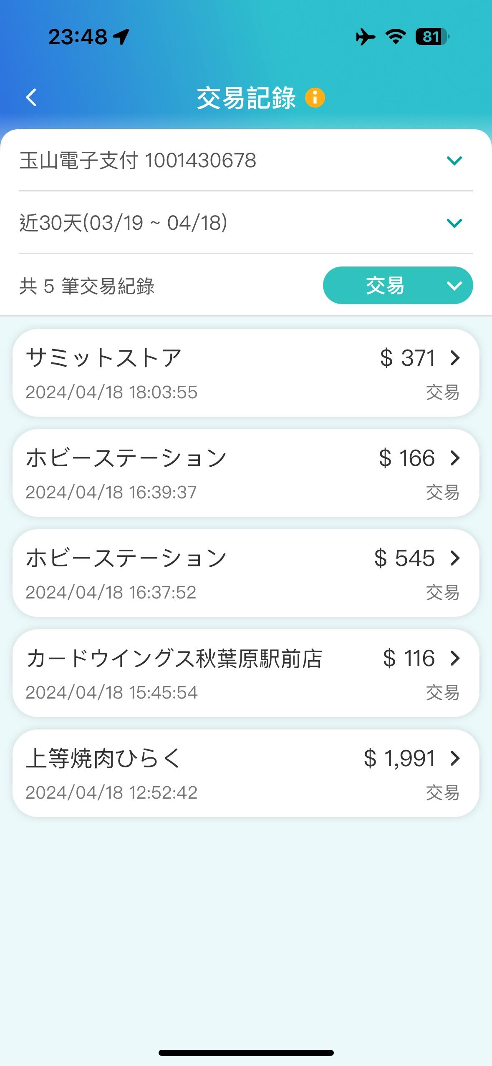The width and height of the screenshot is (492, 1066).
Task: Open details chevron for $ 371 transaction
Action: tap(455, 358)
